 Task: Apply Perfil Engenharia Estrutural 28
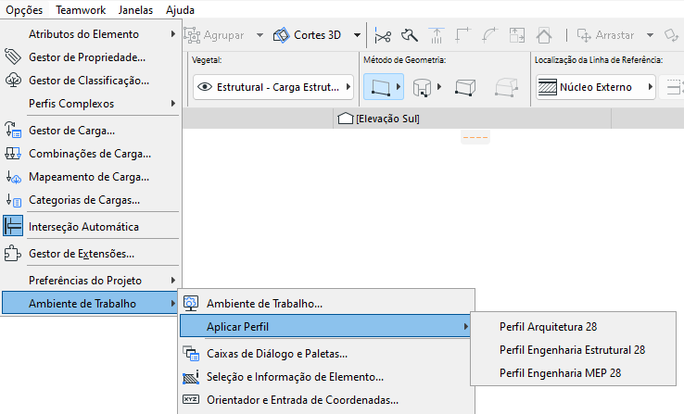573,349
